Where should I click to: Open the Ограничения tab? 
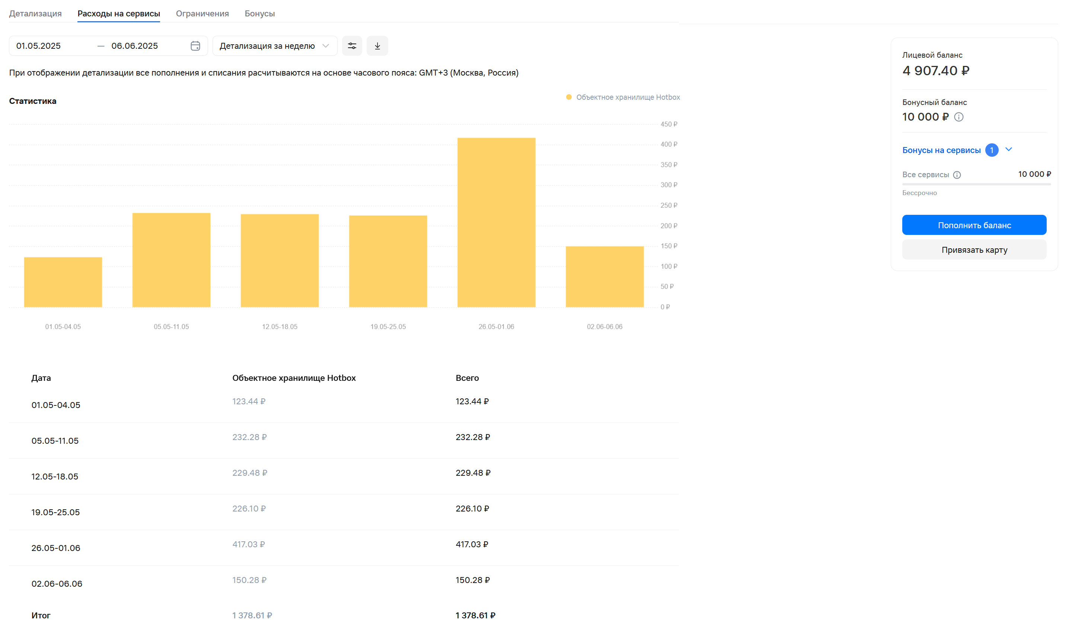pos(202,13)
